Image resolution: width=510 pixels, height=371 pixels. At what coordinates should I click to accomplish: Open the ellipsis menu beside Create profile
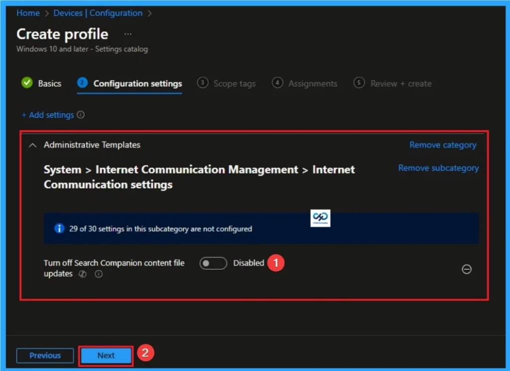coord(128,33)
